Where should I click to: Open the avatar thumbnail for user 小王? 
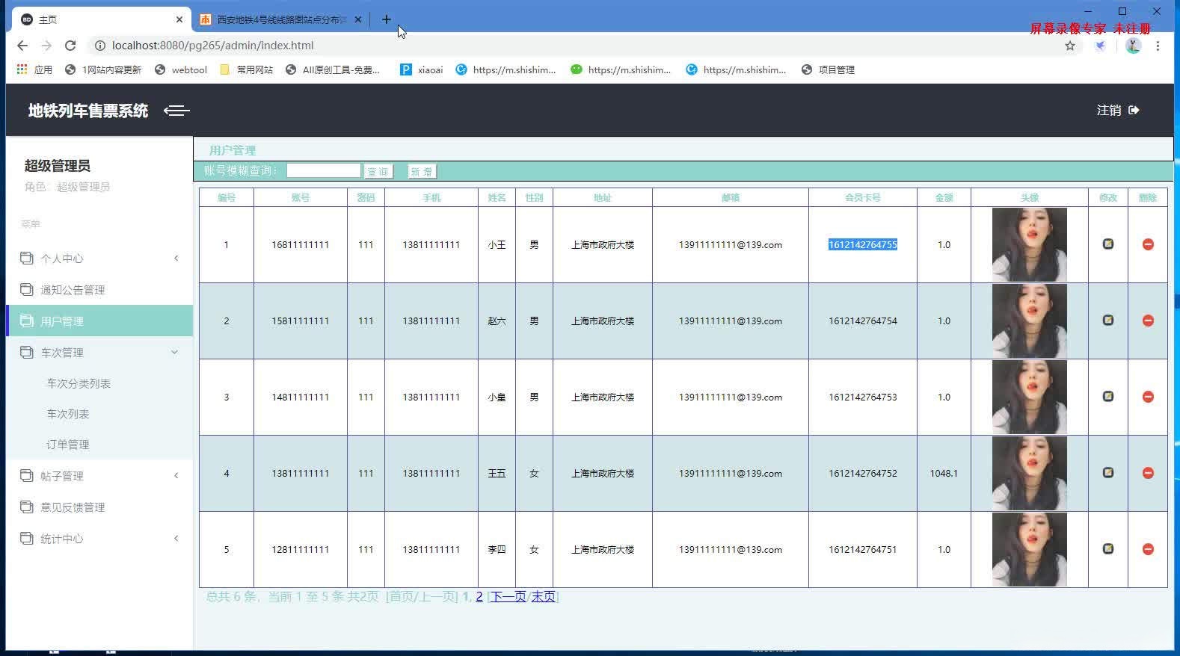1030,244
